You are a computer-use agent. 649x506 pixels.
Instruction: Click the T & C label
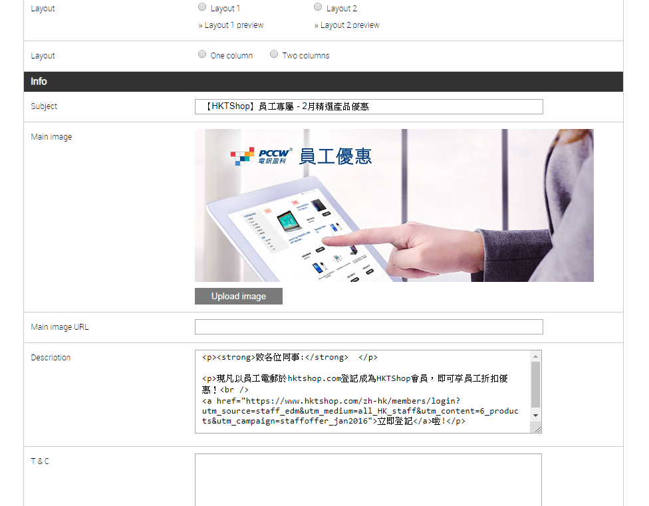[x=40, y=461]
